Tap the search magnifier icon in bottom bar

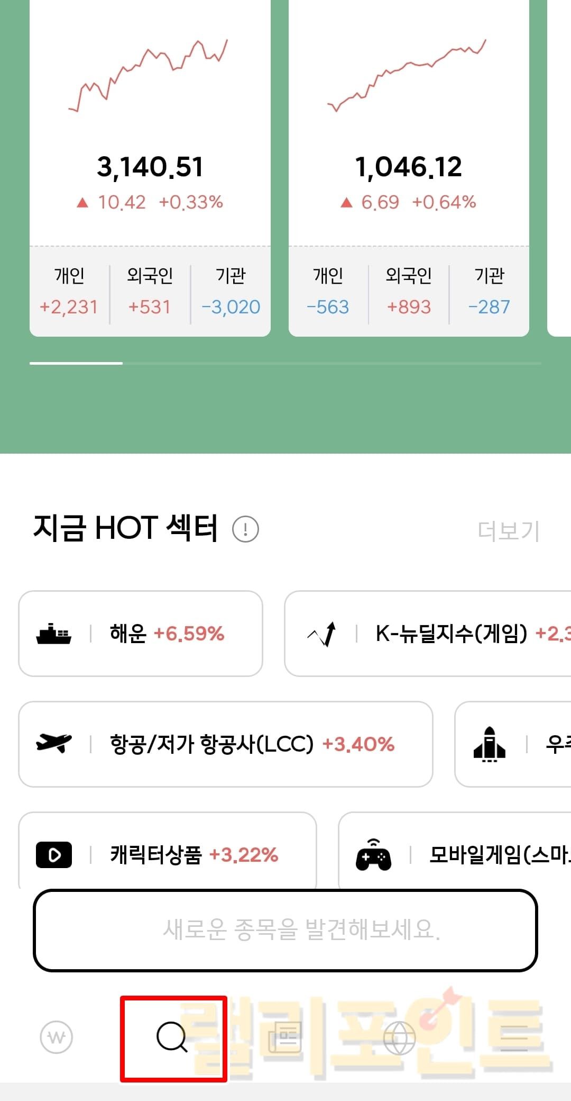point(172,1037)
